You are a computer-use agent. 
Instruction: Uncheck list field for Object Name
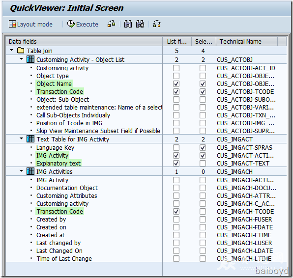[176, 84]
